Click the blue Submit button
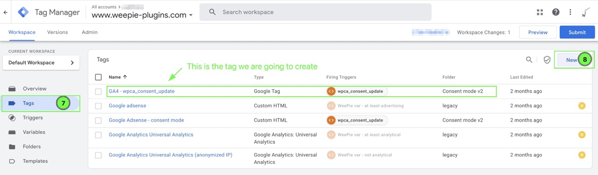 [x=577, y=32]
